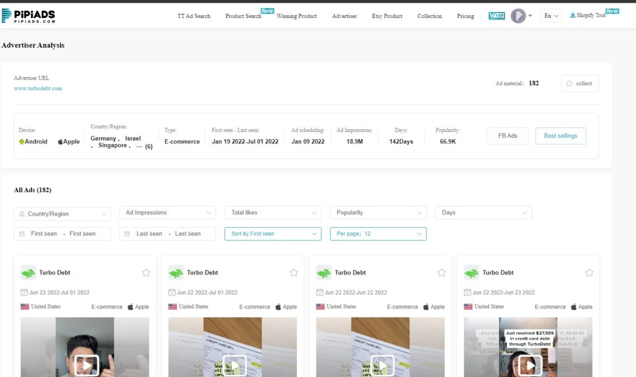This screenshot has height=377, width=636.
Task: Click the person icon in the Country/Region filter
Action: tap(22, 213)
